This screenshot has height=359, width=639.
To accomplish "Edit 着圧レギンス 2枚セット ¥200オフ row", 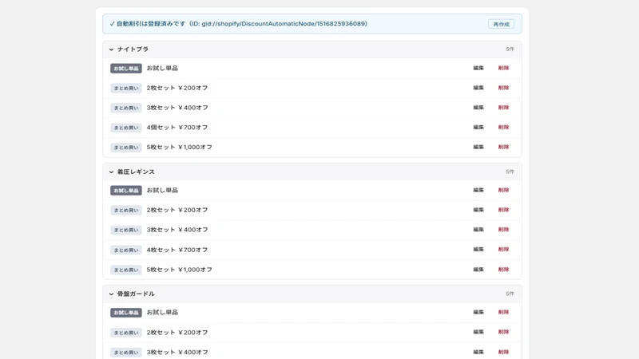I will point(478,210).
